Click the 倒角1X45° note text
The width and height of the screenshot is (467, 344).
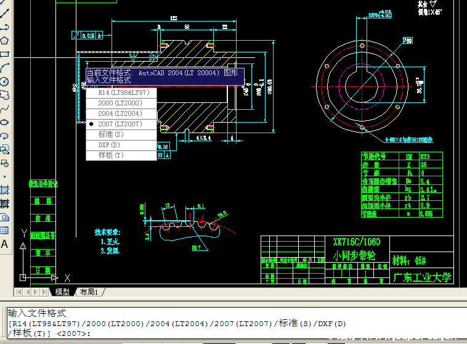tap(429, 12)
